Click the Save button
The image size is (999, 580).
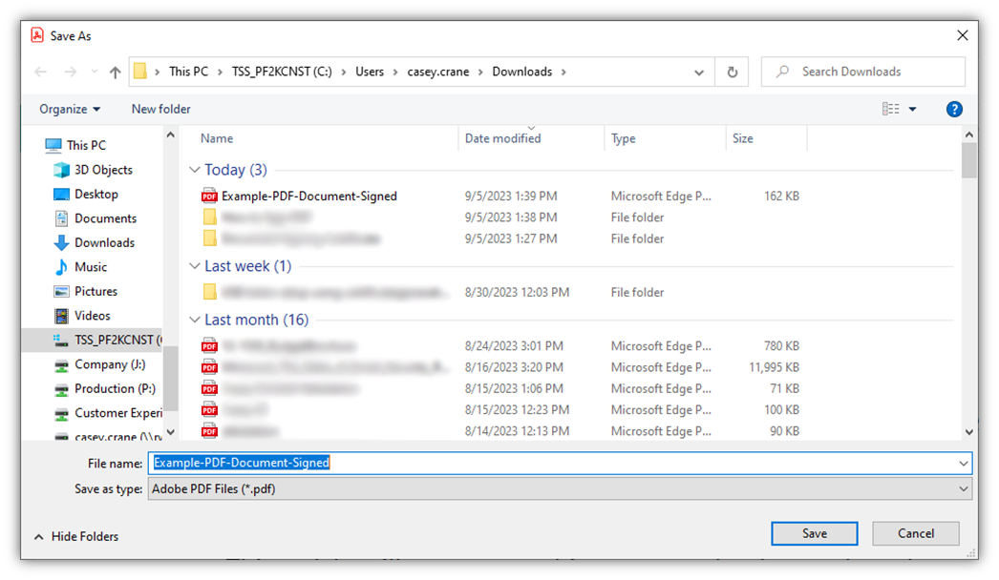(814, 533)
